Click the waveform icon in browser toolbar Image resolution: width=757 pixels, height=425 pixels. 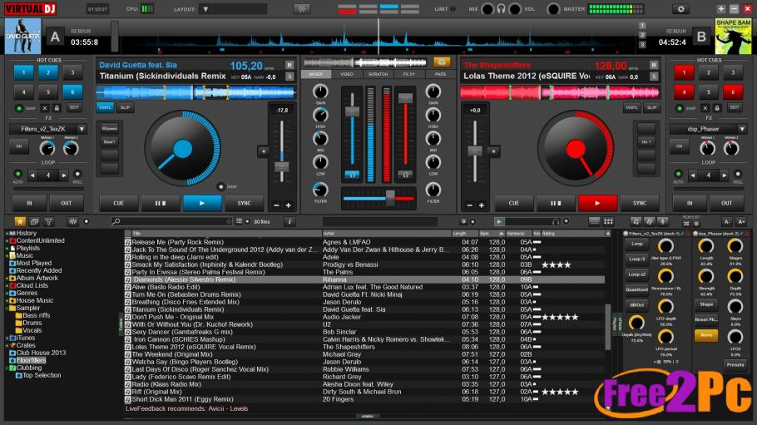point(72,222)
